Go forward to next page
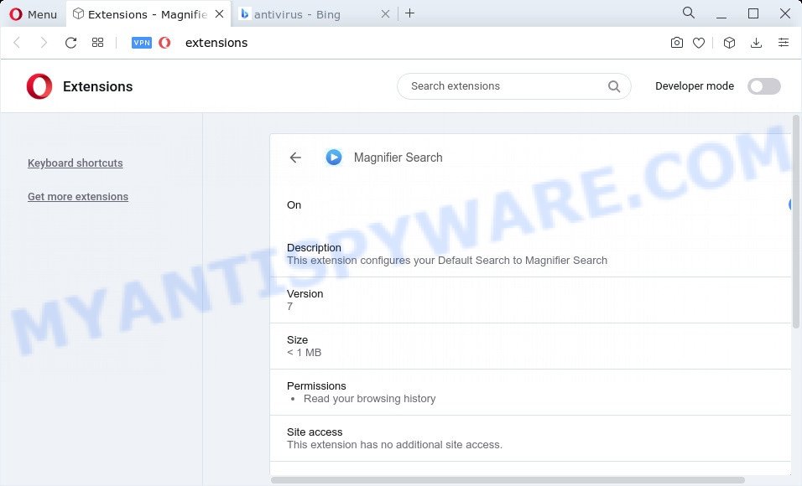The width and height of the screenshot is (802, 486). point(44,43)
